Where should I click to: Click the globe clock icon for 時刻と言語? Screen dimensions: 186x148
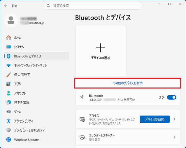pyautogui.click(x=8, y=102)
